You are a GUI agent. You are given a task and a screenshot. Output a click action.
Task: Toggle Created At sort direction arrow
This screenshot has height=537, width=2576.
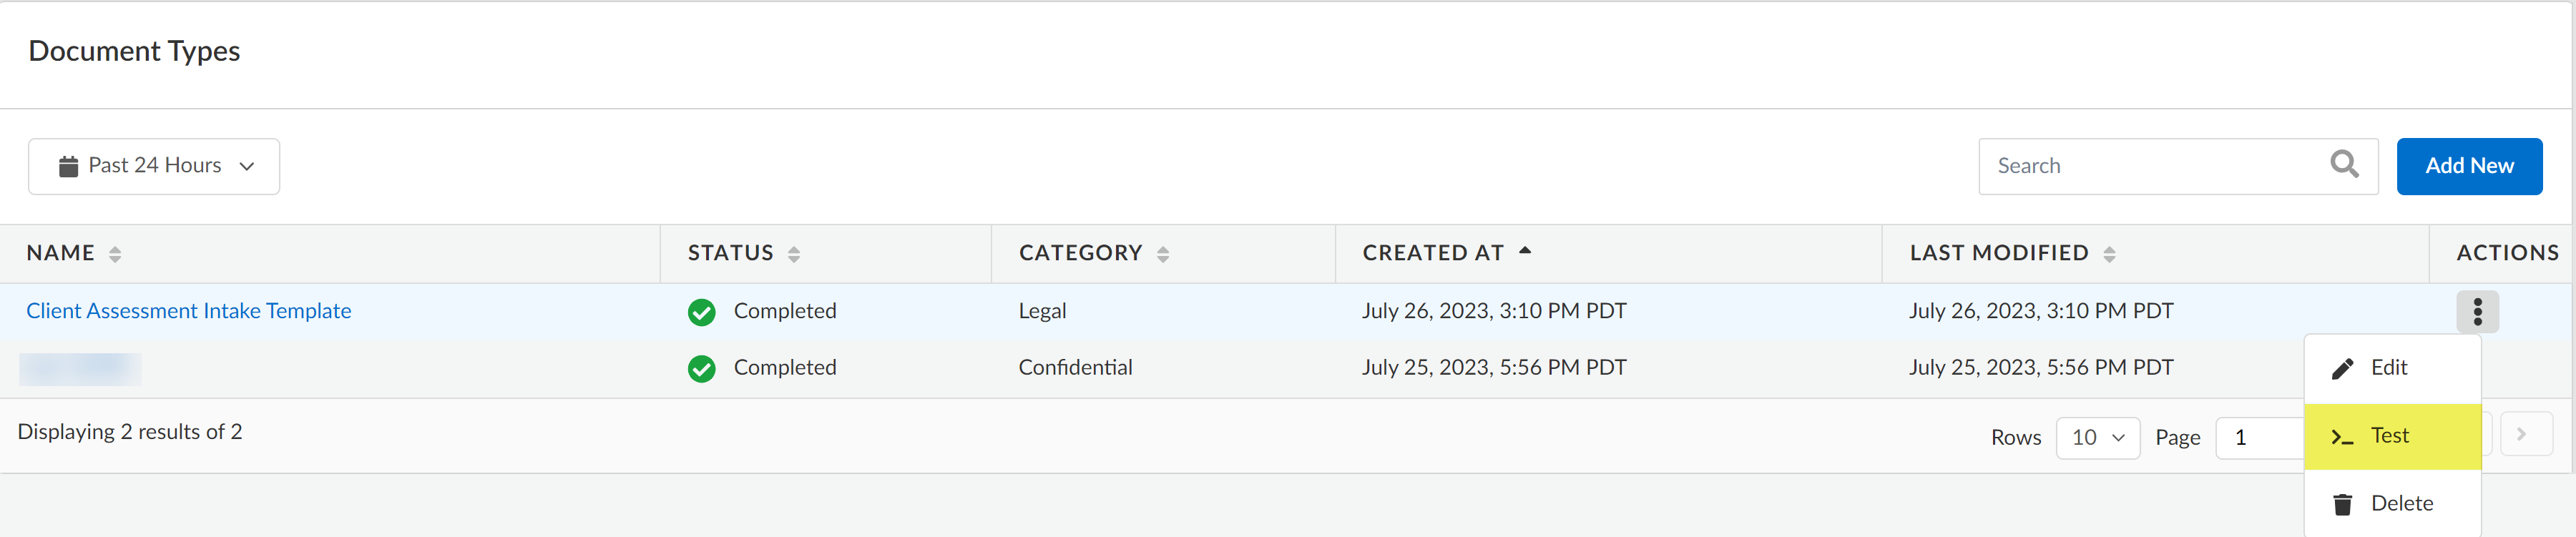click(x=1525, y=252)
